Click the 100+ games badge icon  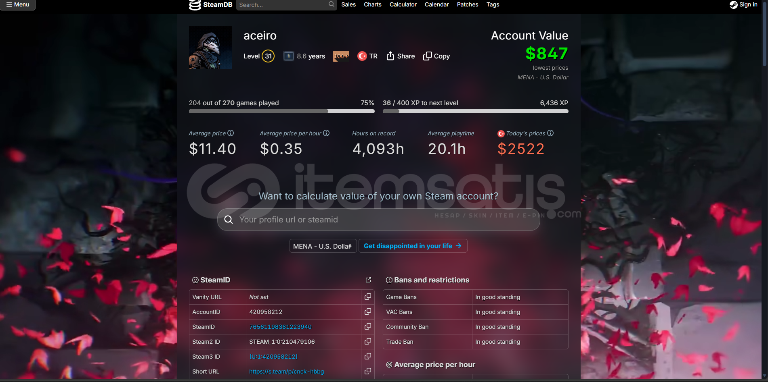click(x=341, y=56)
